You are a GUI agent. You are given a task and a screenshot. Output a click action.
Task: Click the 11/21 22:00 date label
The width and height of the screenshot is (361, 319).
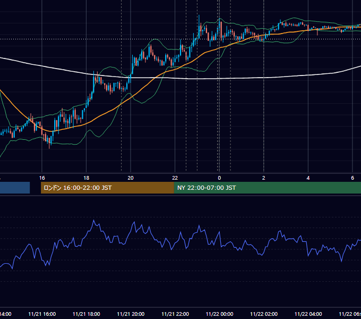click(175, 314)
